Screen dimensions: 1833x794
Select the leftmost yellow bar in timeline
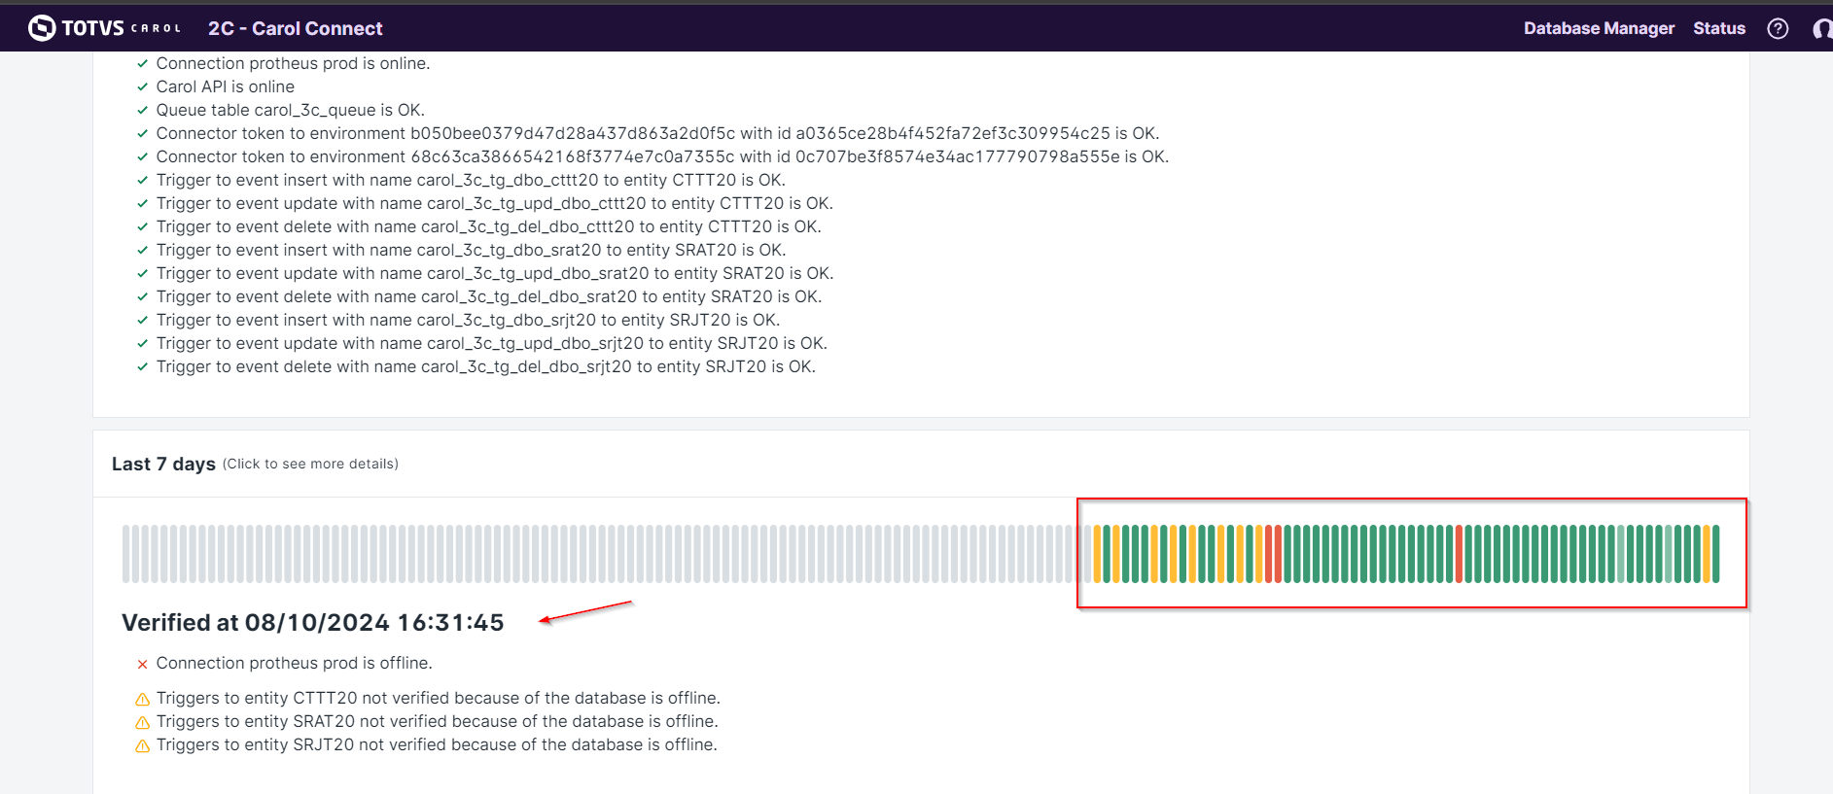coord(1097,553)
